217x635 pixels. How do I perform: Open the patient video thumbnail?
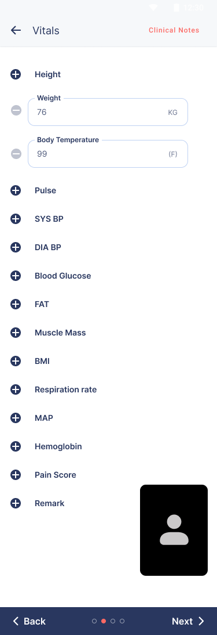[174, 530]
